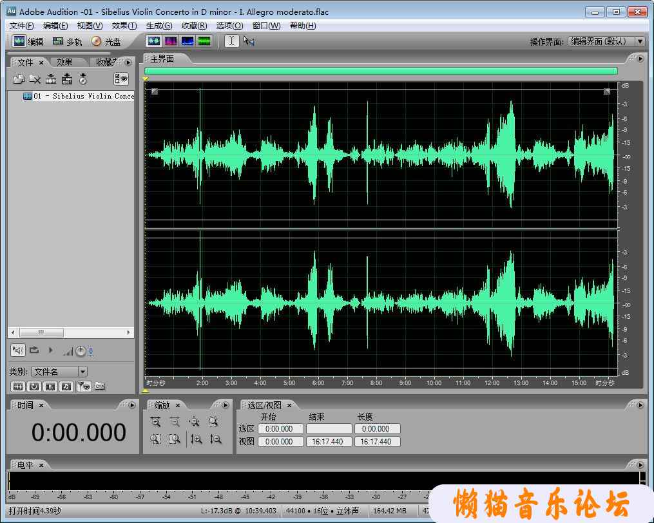654x523 pixels.
Task: Close the 缩放 panel
Action: 178,405
